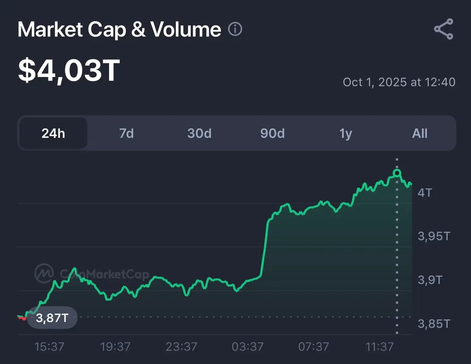
Task: Switch to the 30d time range
Action: click(199, 133)
